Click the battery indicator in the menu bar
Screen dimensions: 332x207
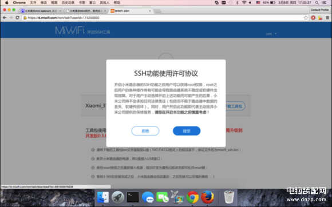click(269, 2)
